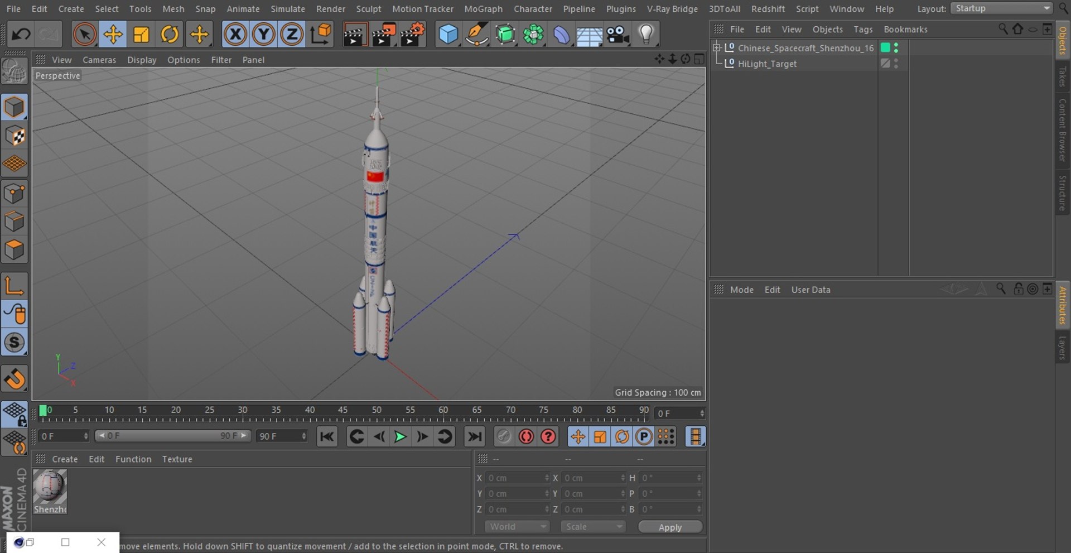Click stepper arrows of current frame field
The width and height of the screenshot is (1071, 553).
click(x=702, y=413)
